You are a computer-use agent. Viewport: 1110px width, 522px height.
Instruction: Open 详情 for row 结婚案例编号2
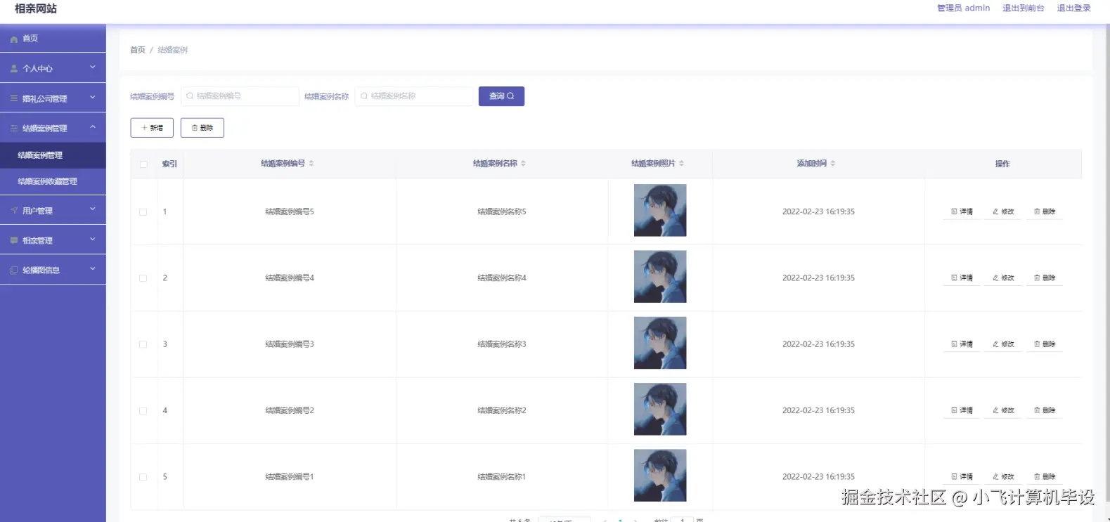(x=962, y=410)
